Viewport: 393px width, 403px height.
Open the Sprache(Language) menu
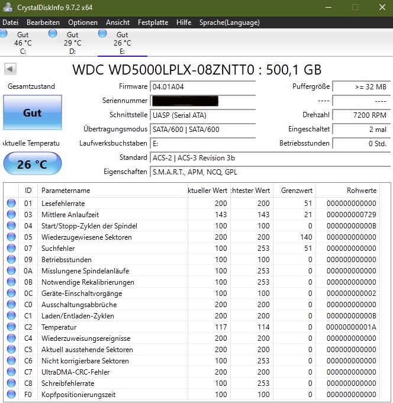[230, 22]
